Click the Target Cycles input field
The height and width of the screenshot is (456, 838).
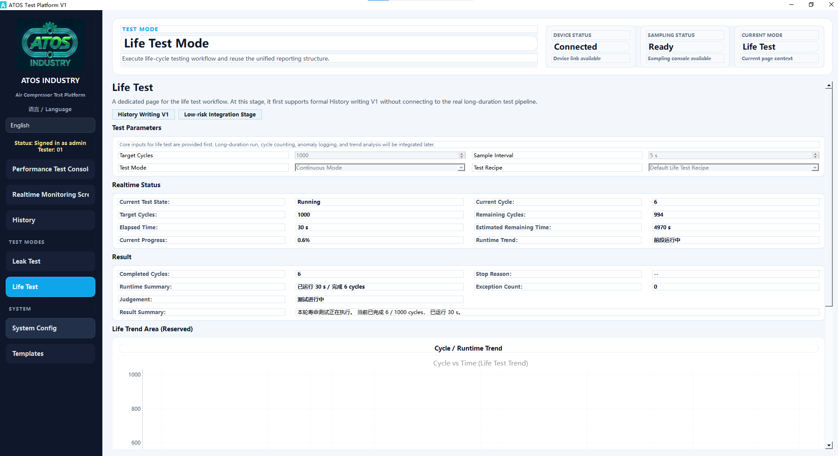[377, 156]
